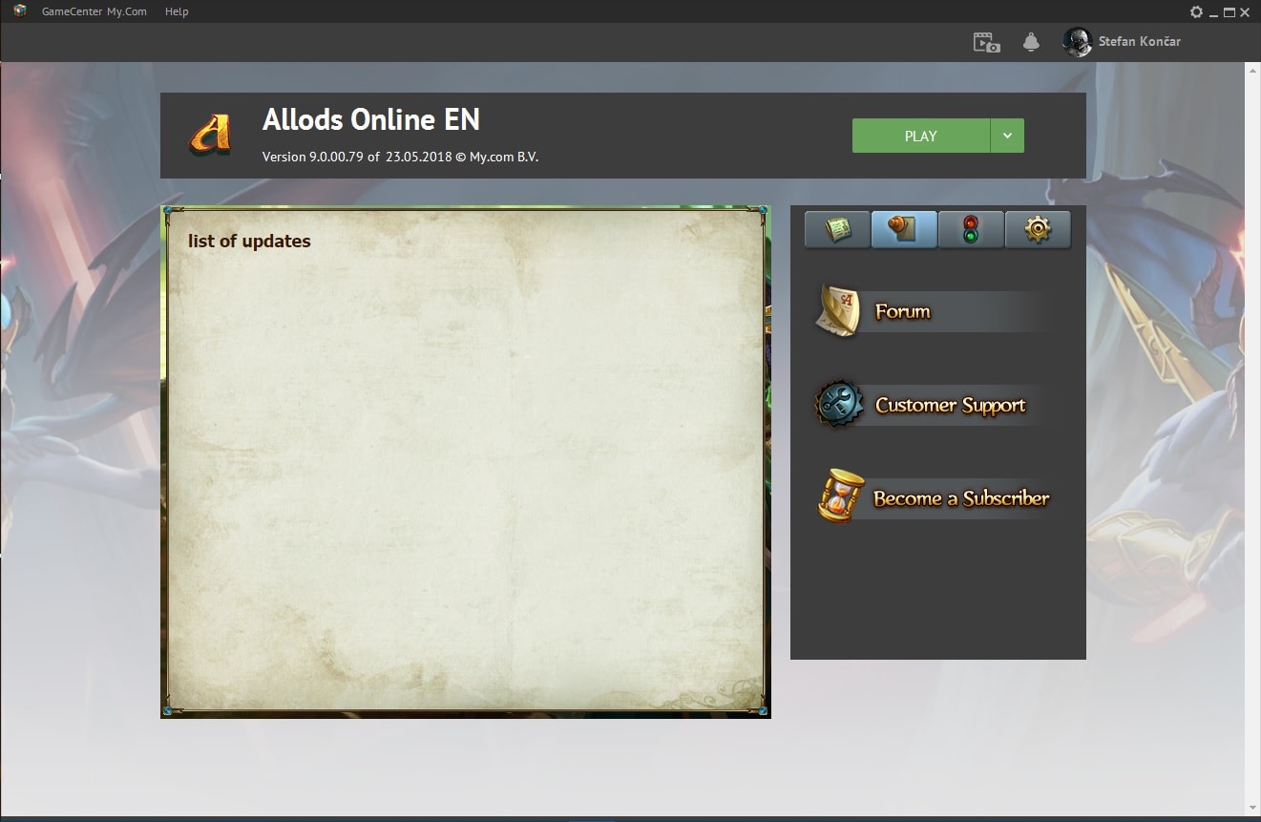Click the media screenshots and videos icon
This screenshot has width=1261, height=822.
(x=986, y=42)
